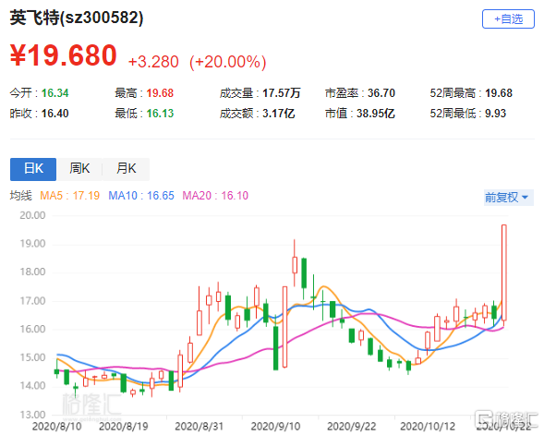Click the latest limit-up red candlestick on 2020/10/22

pos(504,272)
